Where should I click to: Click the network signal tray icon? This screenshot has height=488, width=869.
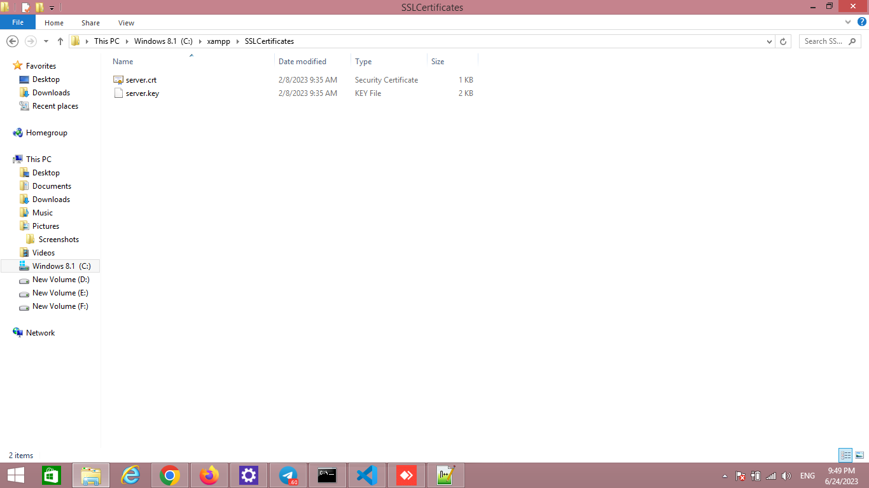click(771, 476)
